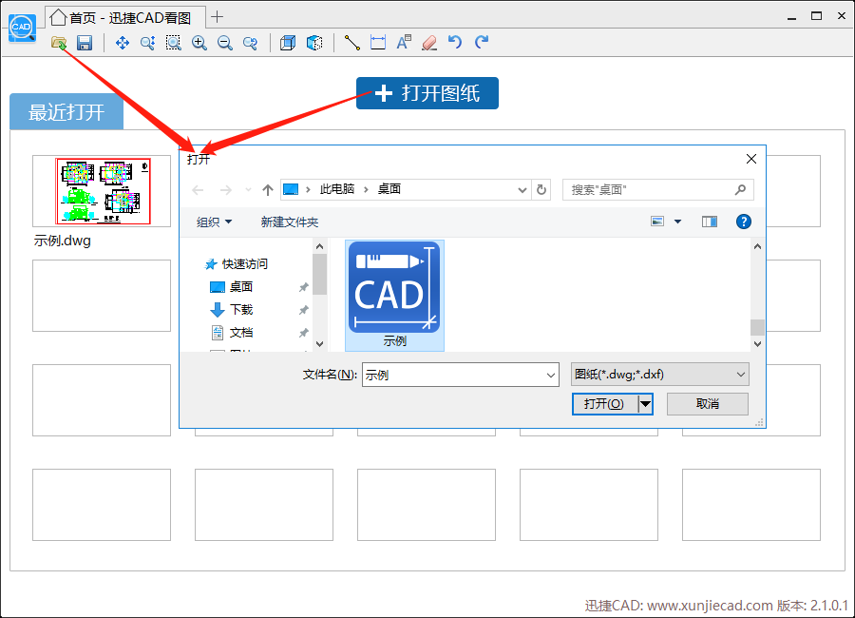Image resolution: width=855 pixels, height=618 pixels.
Task: Open the view options dropdown arrow
Action: (677, 222)
